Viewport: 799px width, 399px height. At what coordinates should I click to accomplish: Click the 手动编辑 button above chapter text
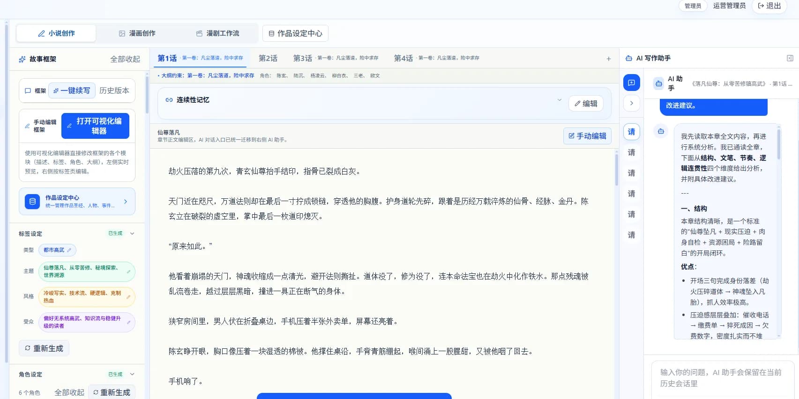[x=587, y=136]
